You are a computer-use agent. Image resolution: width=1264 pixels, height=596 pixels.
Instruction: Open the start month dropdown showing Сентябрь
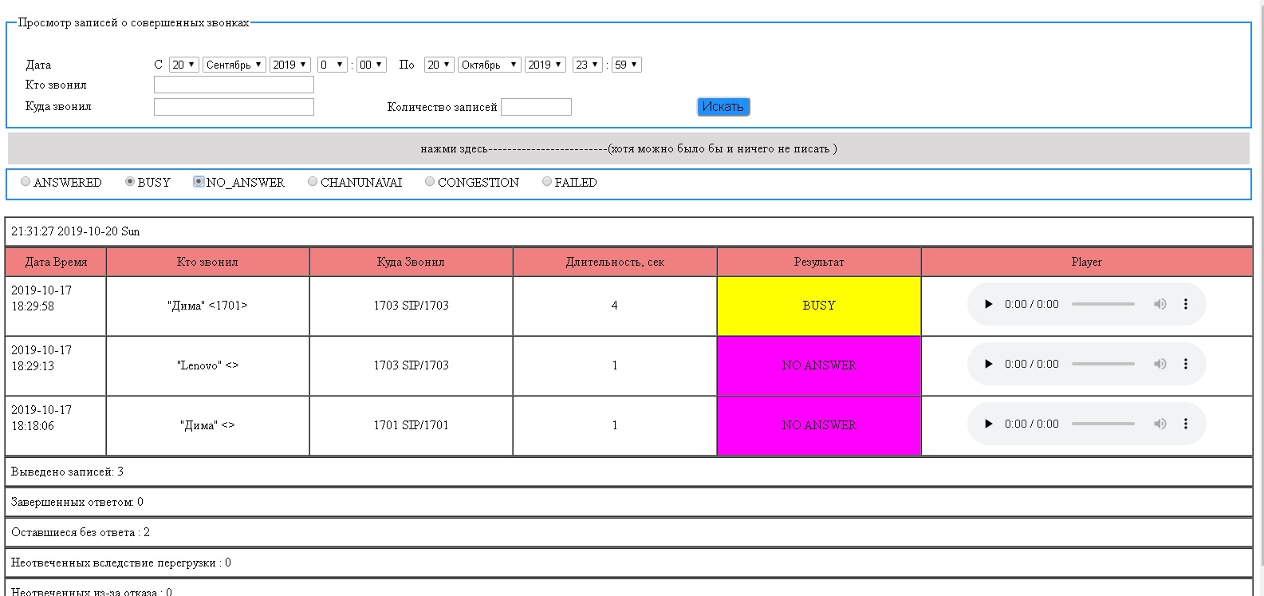click(234, 65)
